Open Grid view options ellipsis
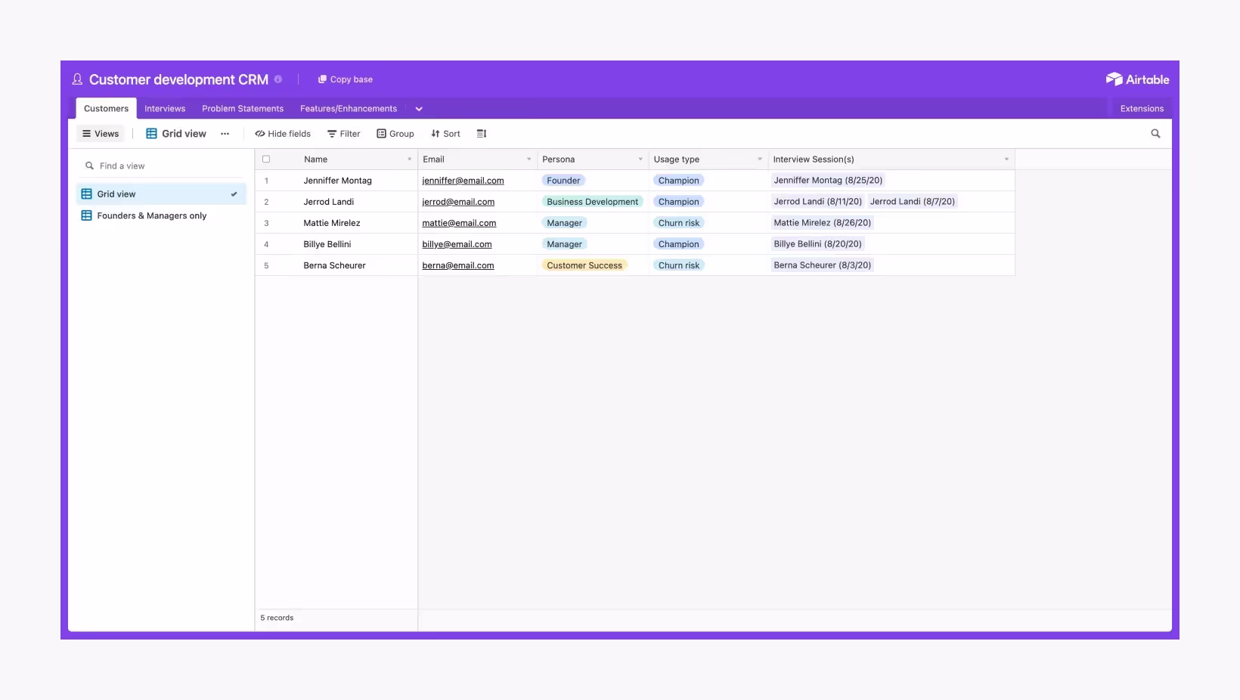Screen dimensions: 1240x700 click(x=225, y=134)
